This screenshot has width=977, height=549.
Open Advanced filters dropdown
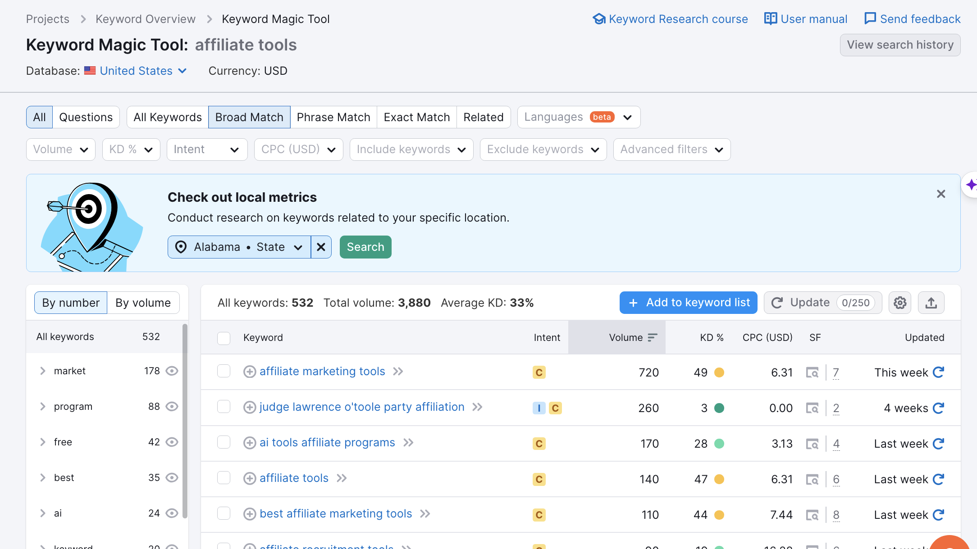pyautogui.click(x=672, y=150)
